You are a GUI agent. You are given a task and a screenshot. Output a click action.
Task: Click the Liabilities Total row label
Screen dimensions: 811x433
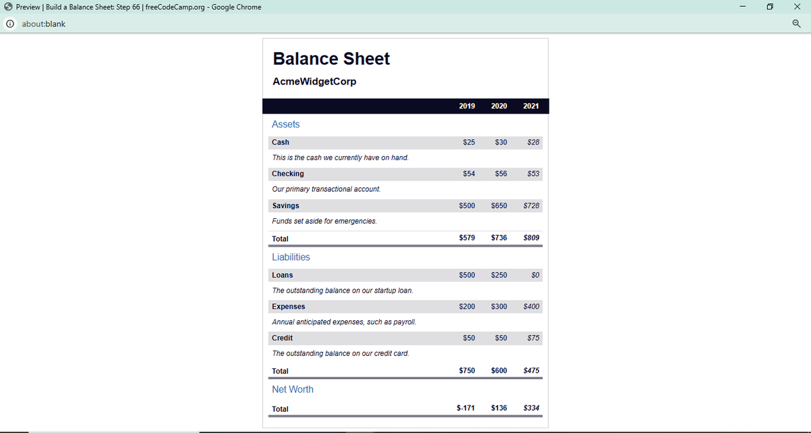point(280,372)
